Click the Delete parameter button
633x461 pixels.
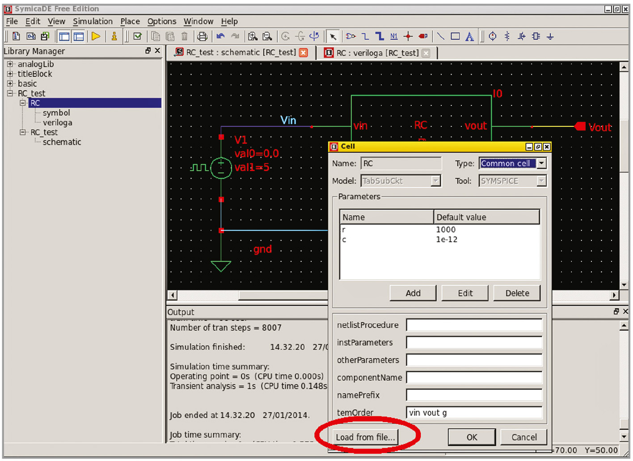pyautogui.click(x=517, y=293)
